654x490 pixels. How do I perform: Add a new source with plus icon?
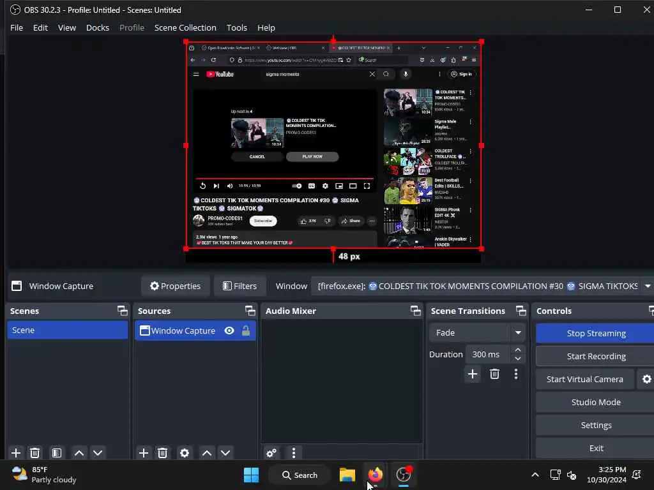coord(144,453)
